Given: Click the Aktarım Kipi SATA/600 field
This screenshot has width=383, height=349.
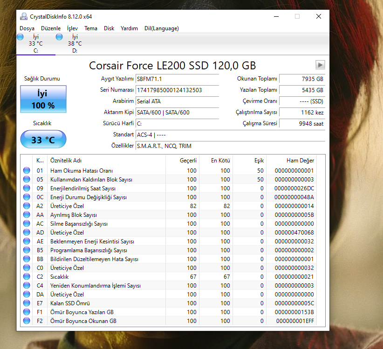Looking at the screenshot, I should coord(177,113).
